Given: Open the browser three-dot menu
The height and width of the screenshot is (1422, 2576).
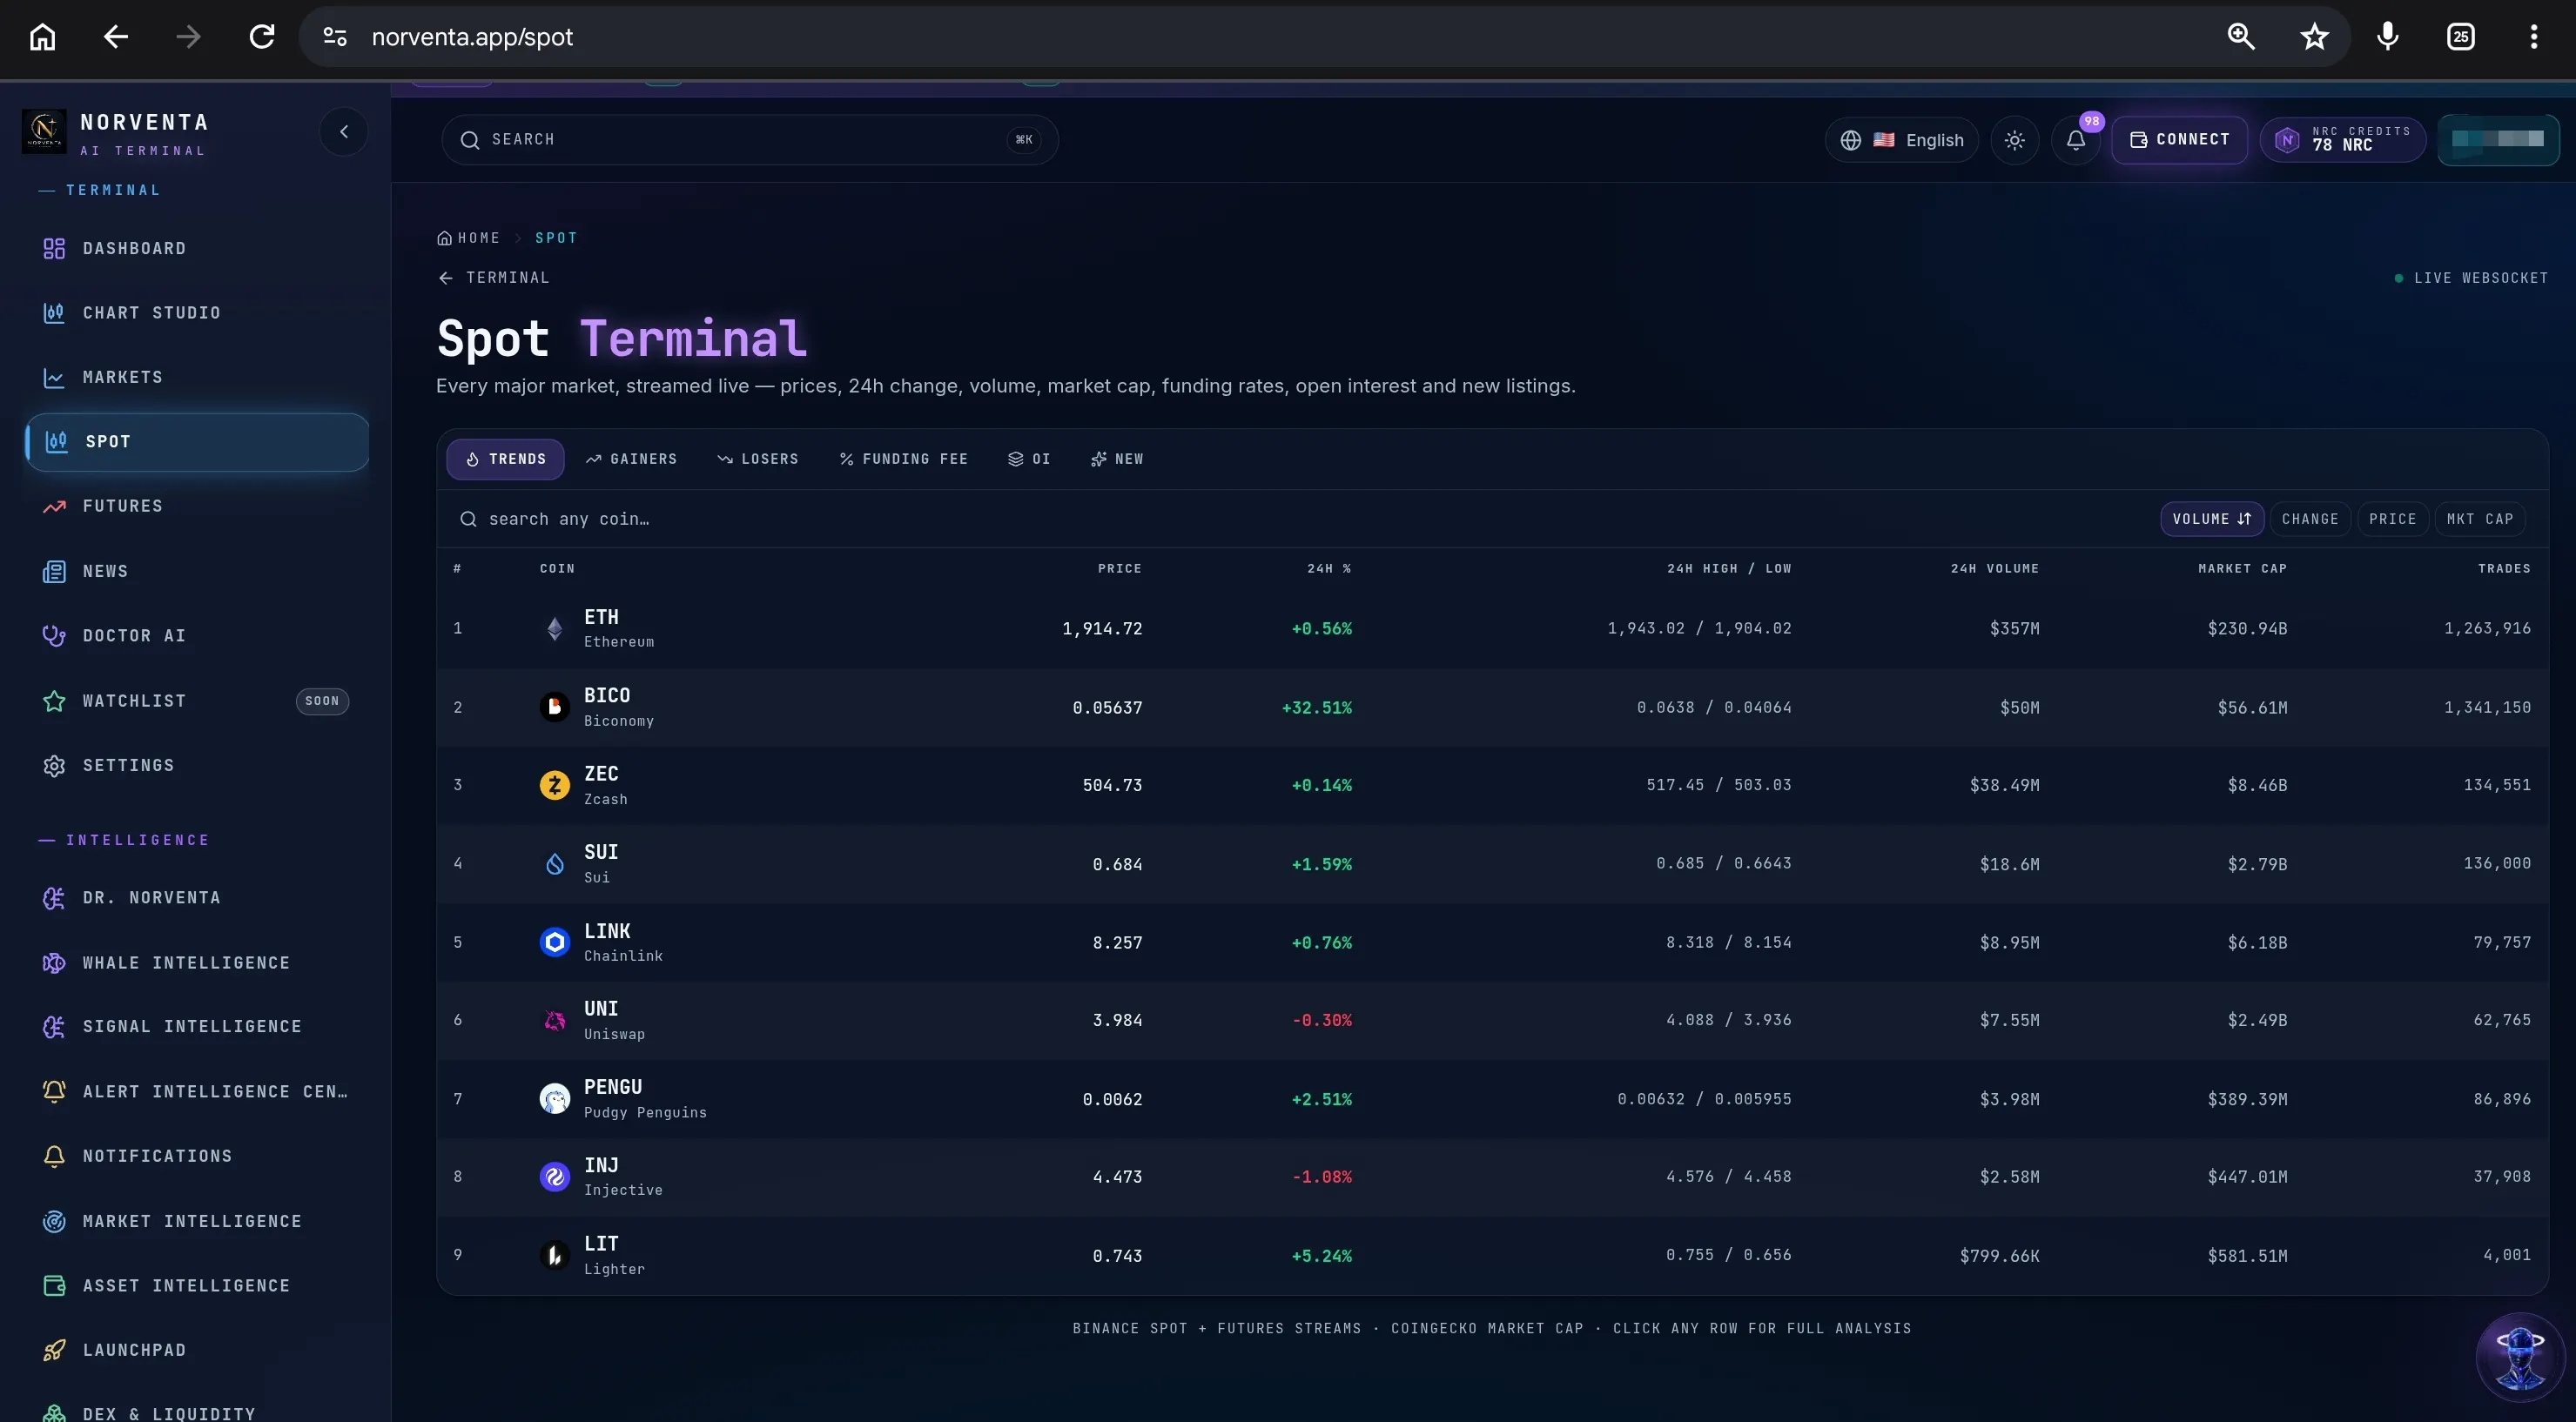Looking at the screenshot, I should coord(2534,37).
